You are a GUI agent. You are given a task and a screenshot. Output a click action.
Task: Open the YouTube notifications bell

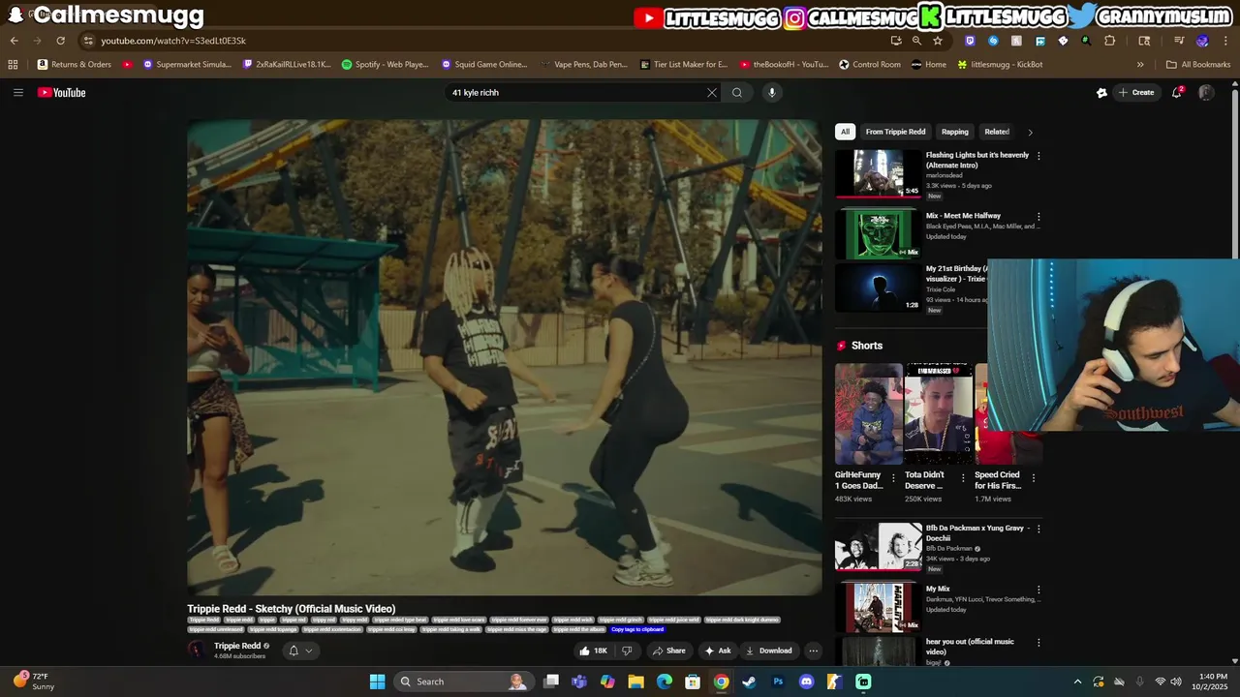click(x=1177, y=93)
